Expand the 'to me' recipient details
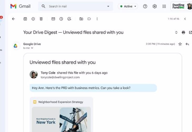The height and width of the screenshot is (132, 192). [x=32, y=48]
